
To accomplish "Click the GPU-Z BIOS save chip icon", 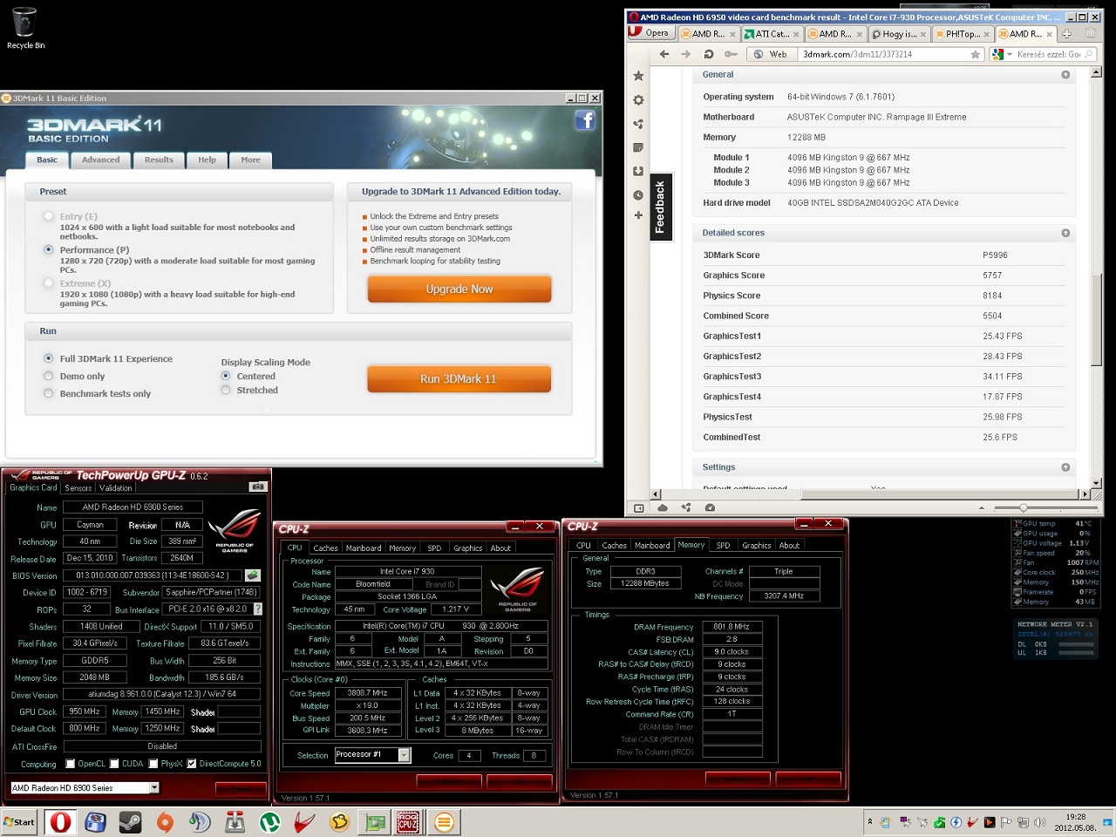I will point(252,575).
